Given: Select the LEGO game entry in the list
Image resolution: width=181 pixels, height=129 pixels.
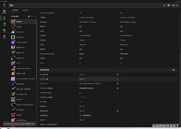Looking at the screenshot, I should (23, 120).
